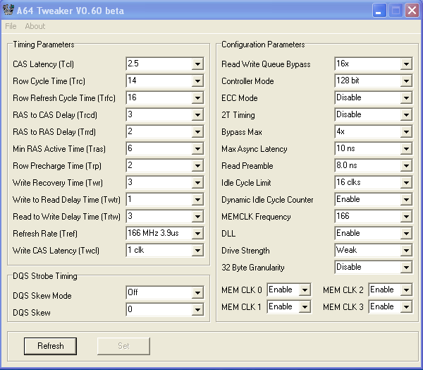
Task: Expand the DQS Skew Mode dropdown
Action: [197, 293]
